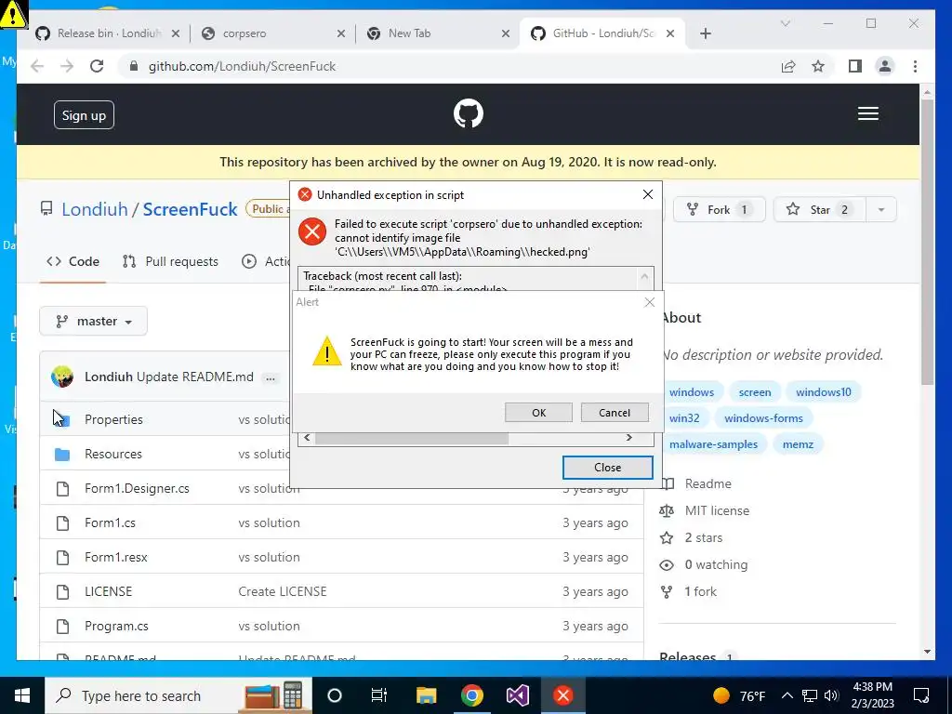Viewport: 952px width, 714px height.
Task: Open the ScreenFuck repository name link
Action: tap(190, 209)
